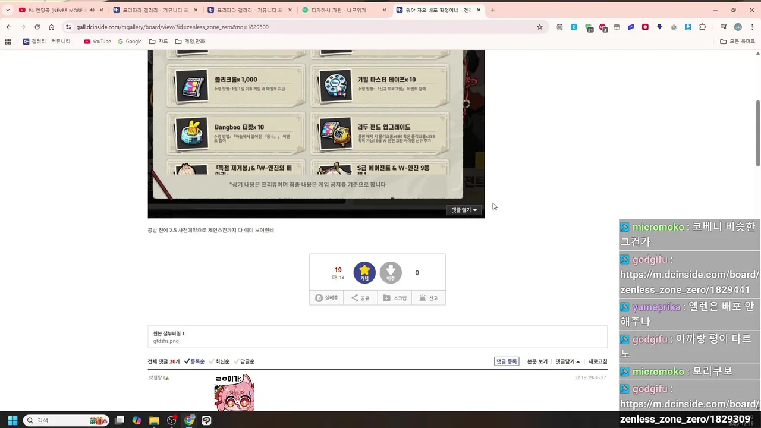Click the blue down-arrow download extension icon

[x=688, y=27]
